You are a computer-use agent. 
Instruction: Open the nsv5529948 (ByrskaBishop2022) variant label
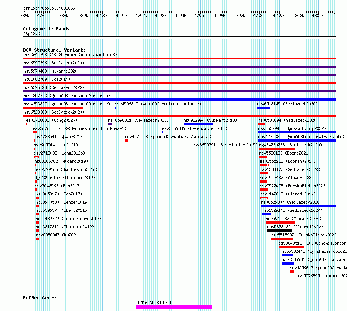pyautogui.click(x=292, y=128)
